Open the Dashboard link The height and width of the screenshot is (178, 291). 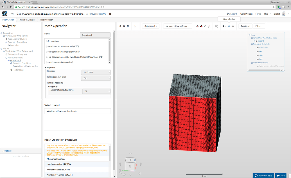[x=232, y=13]
